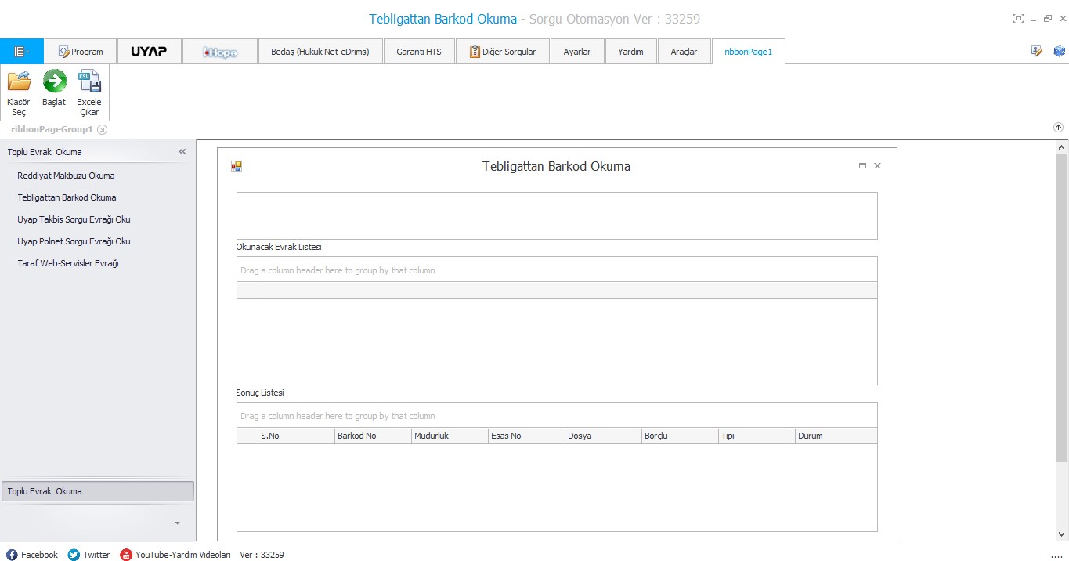The image size is (1069, 561).
Task: Go to the Ayarlar tab
Action: tap(577, 52)
